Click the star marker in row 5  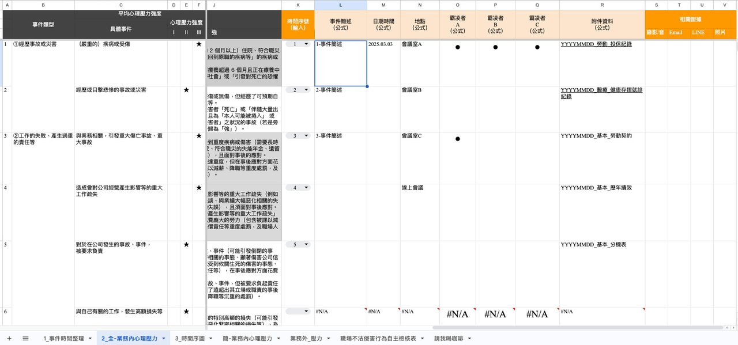tap(186, 245)
